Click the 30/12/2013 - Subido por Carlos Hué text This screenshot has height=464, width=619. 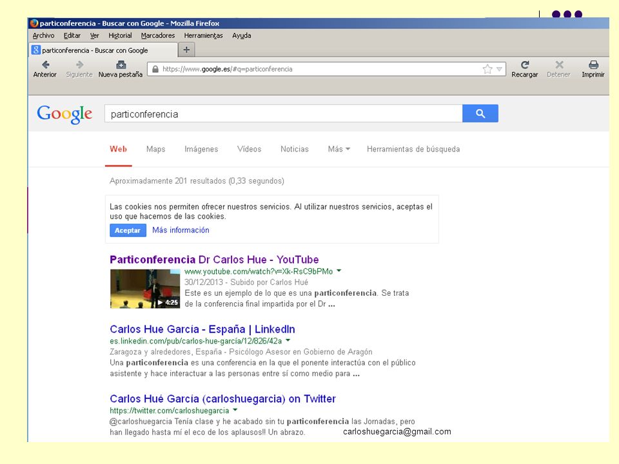click(x=246, y=282)
